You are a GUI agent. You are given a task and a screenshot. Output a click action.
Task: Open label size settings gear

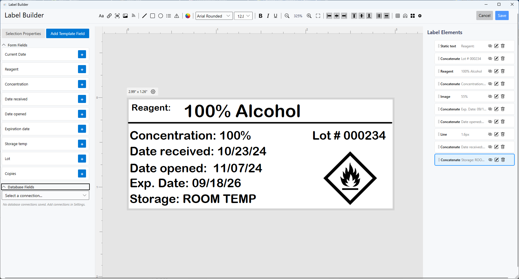tap(153, 92)
